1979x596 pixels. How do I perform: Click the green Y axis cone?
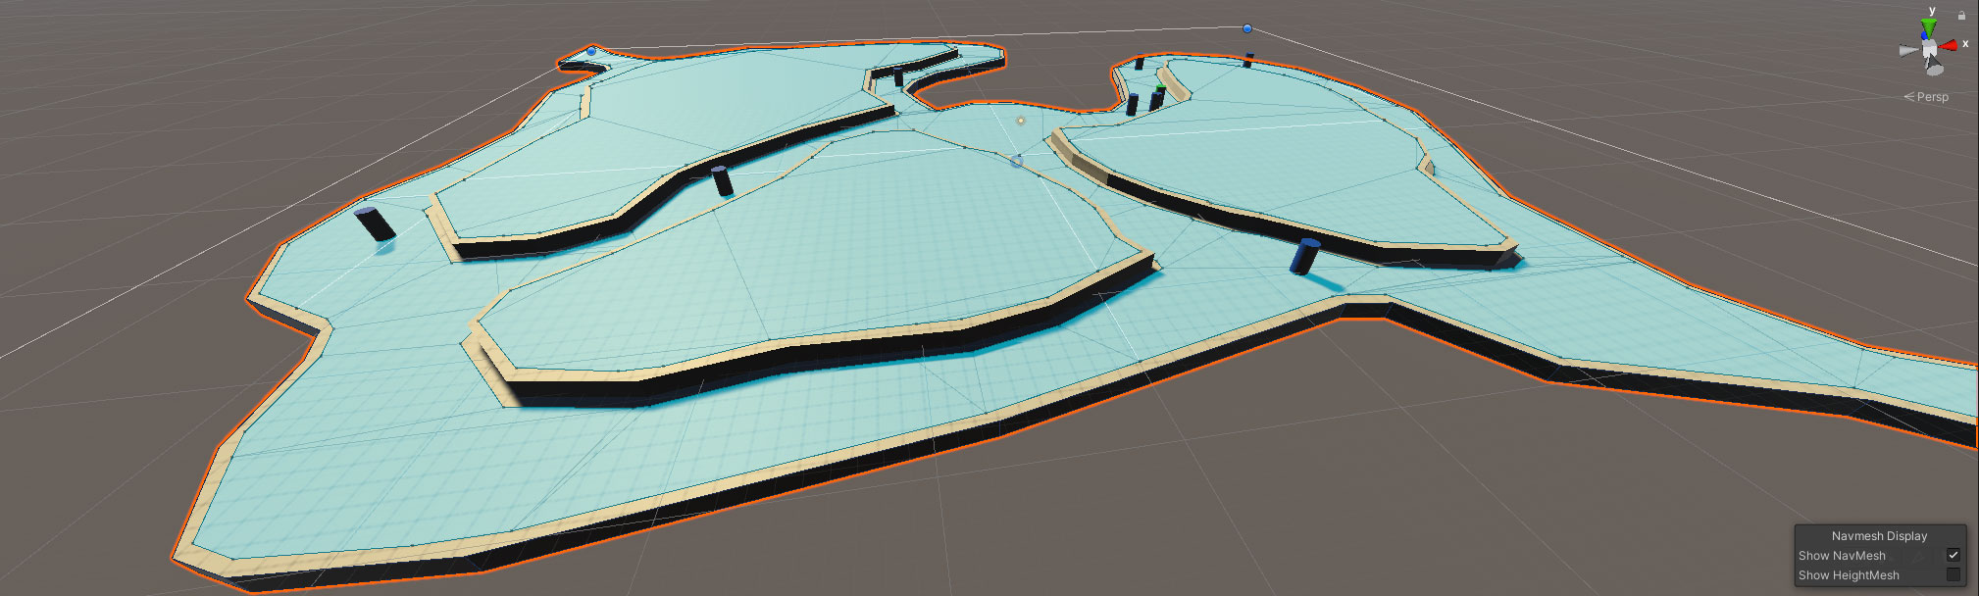[x=1928, y=27]
